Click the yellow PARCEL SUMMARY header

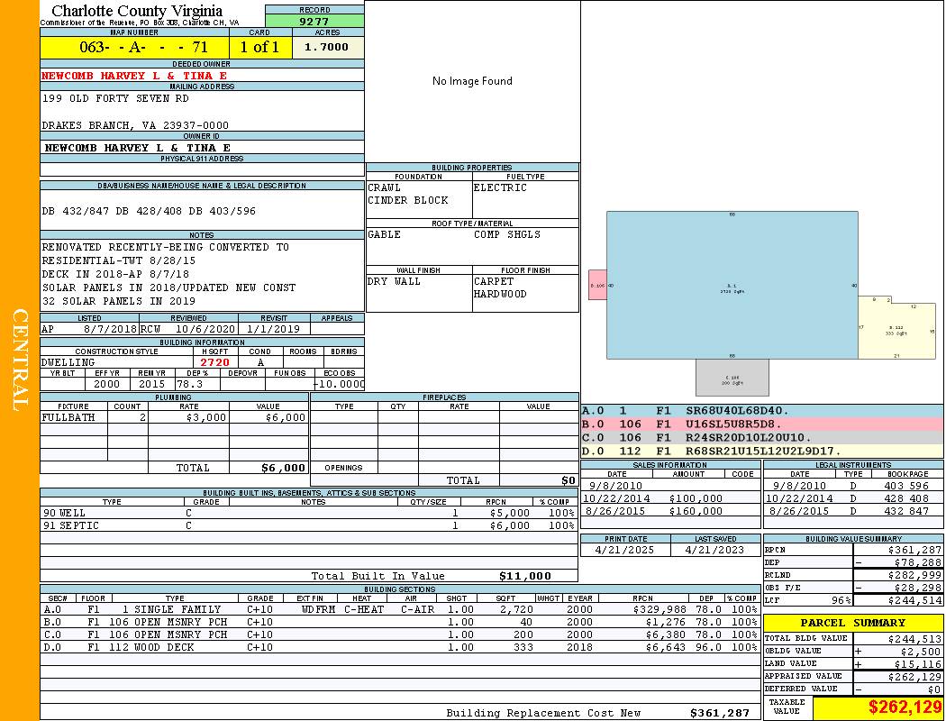click(x=853, y=623)
